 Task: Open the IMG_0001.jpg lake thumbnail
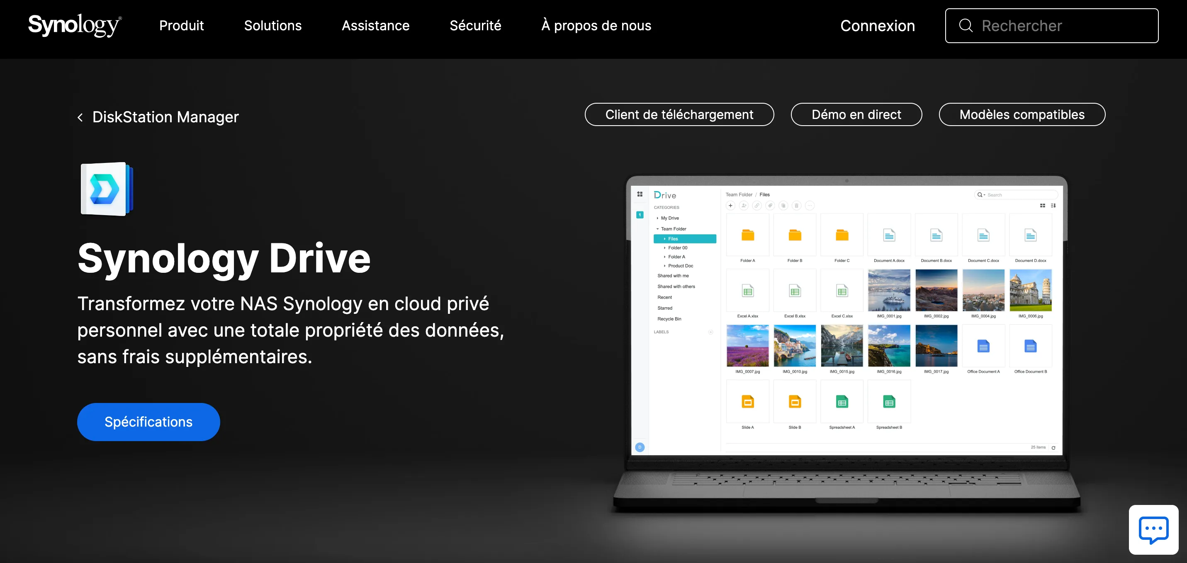click(889, 290)
